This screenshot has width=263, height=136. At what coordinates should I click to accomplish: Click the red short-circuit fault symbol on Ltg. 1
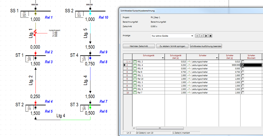(x=35, y=32)
